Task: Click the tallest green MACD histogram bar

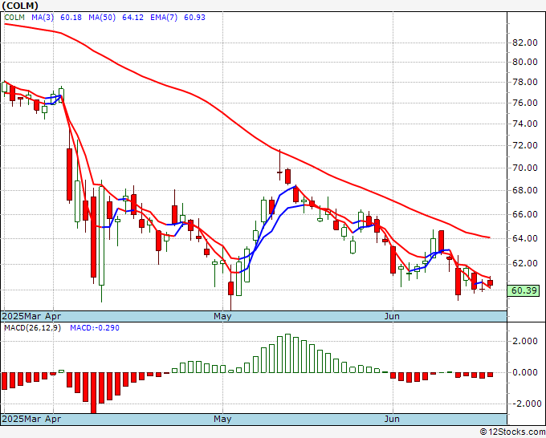Action: coord(287,354)
